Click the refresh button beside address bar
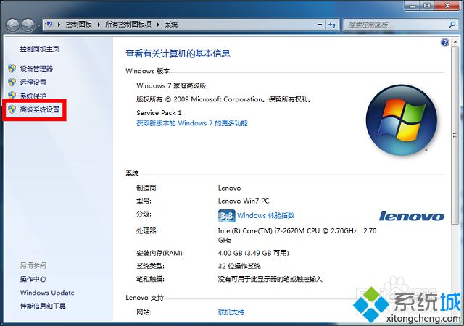 332,25
